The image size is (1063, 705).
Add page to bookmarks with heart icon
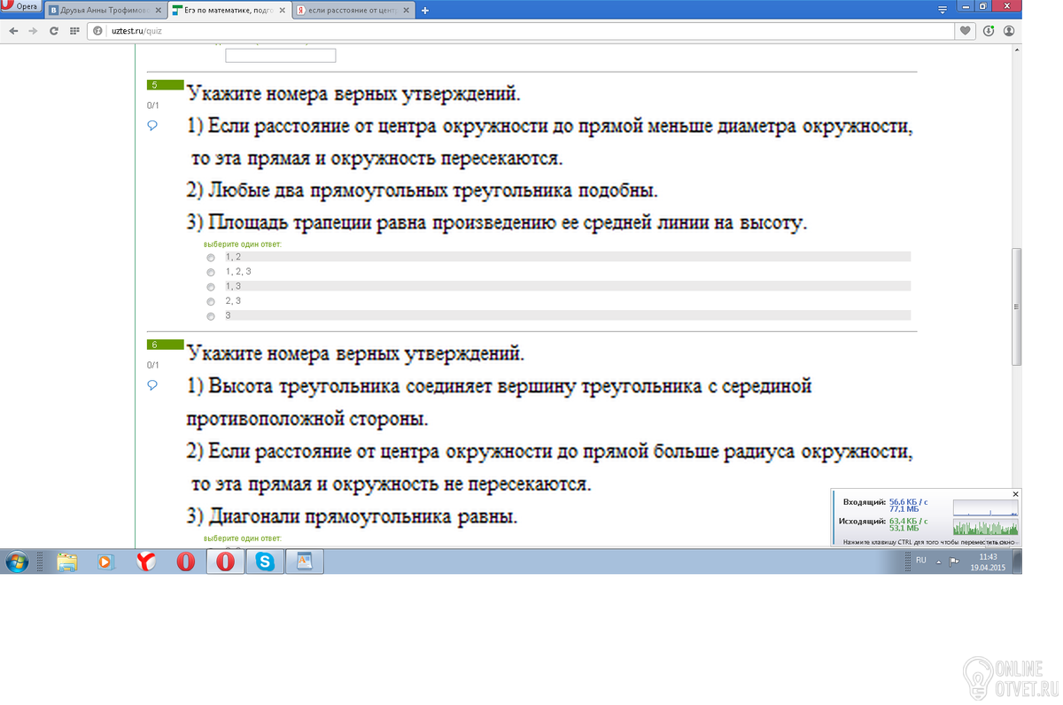966,30
